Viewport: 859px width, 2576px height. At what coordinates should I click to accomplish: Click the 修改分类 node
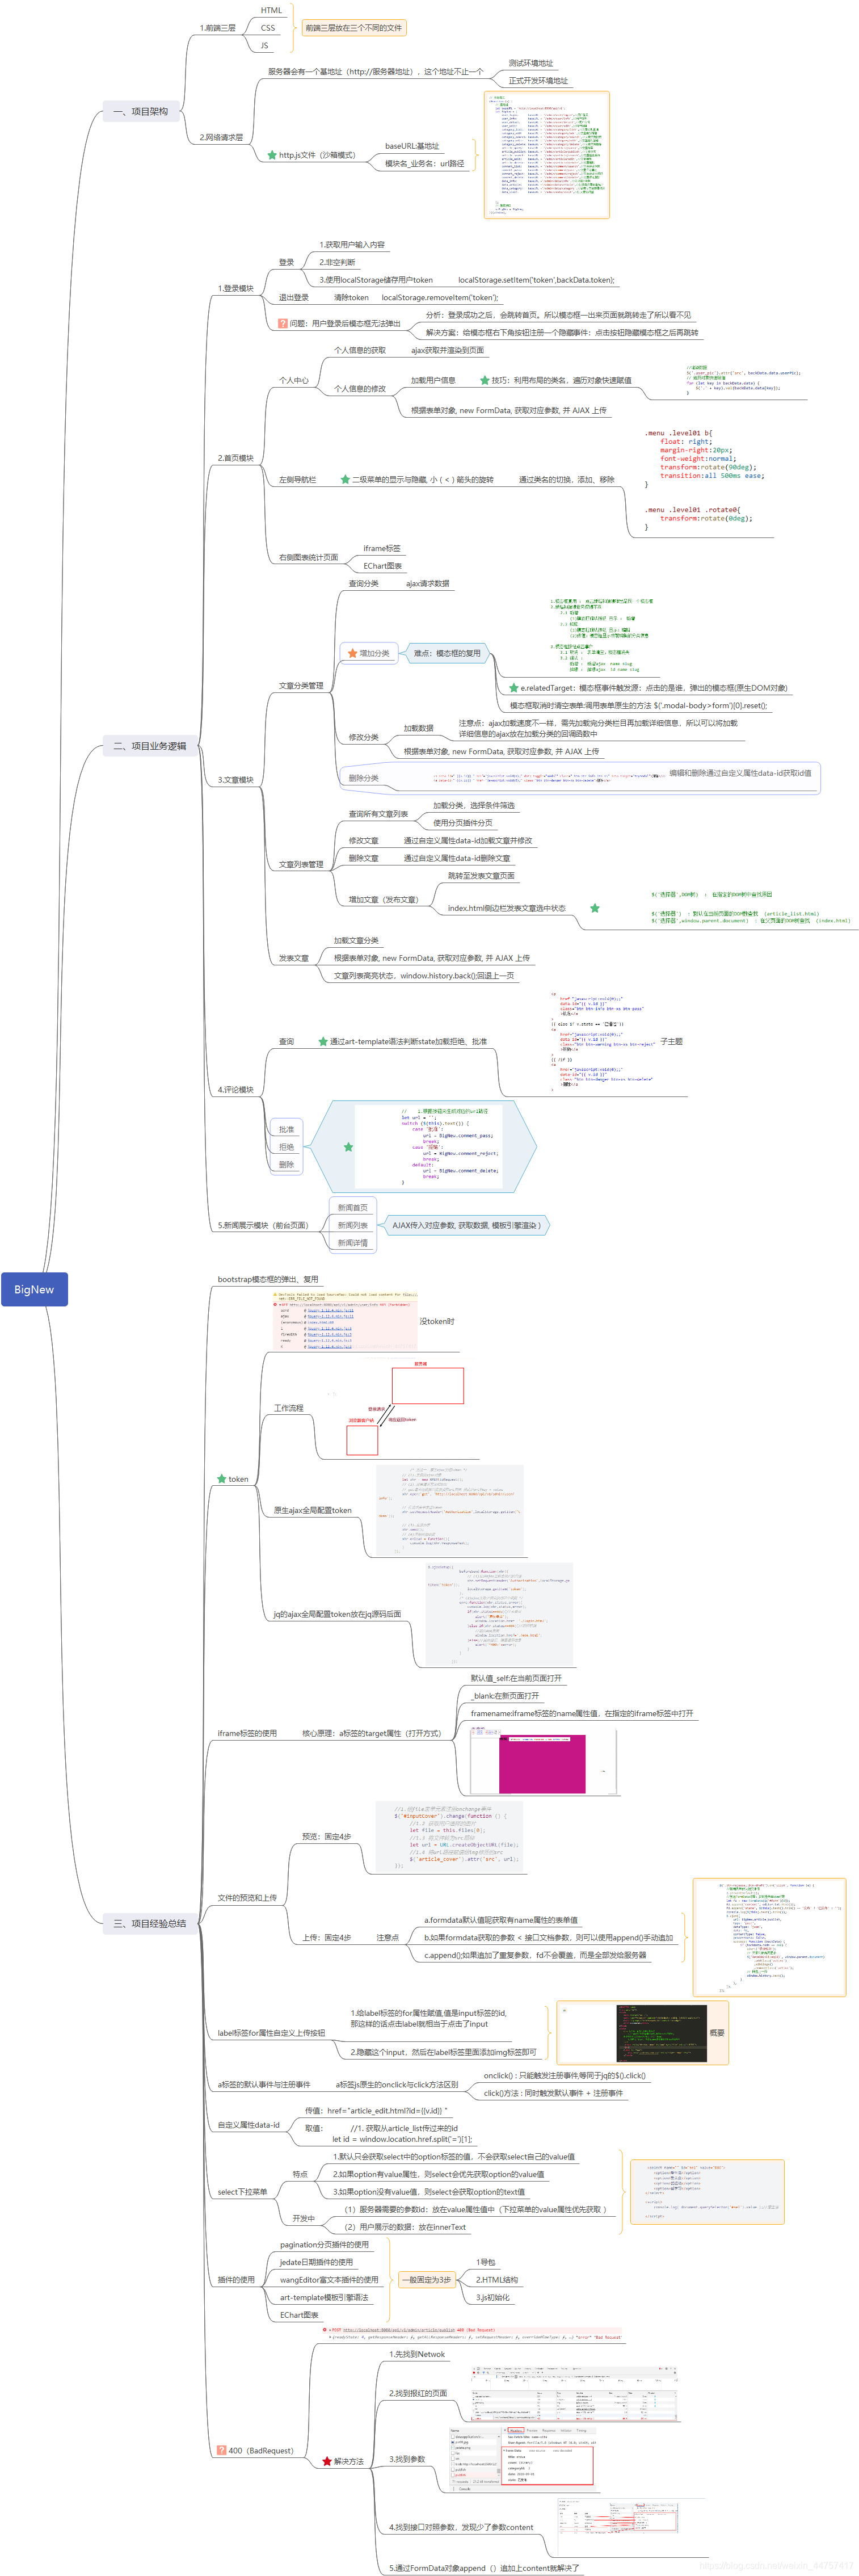(364, 737)
